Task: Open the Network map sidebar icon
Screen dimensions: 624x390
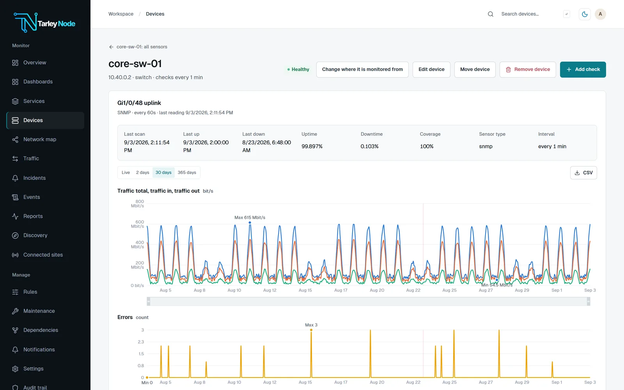Action: click(x=15, y=140)
